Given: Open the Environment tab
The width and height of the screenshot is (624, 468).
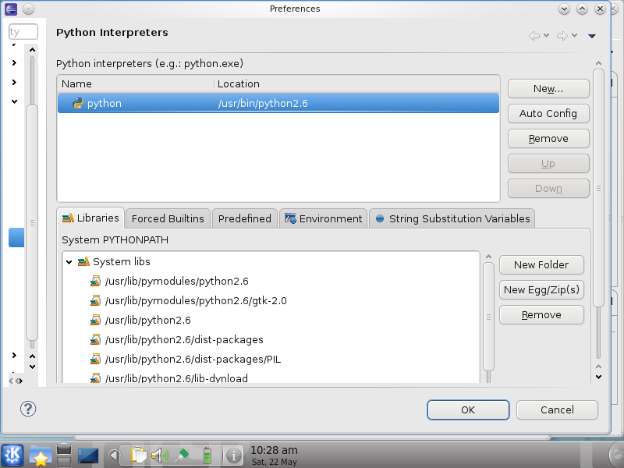Looking at the screenshot, I should pyautogui.click(x=323, y=218).
